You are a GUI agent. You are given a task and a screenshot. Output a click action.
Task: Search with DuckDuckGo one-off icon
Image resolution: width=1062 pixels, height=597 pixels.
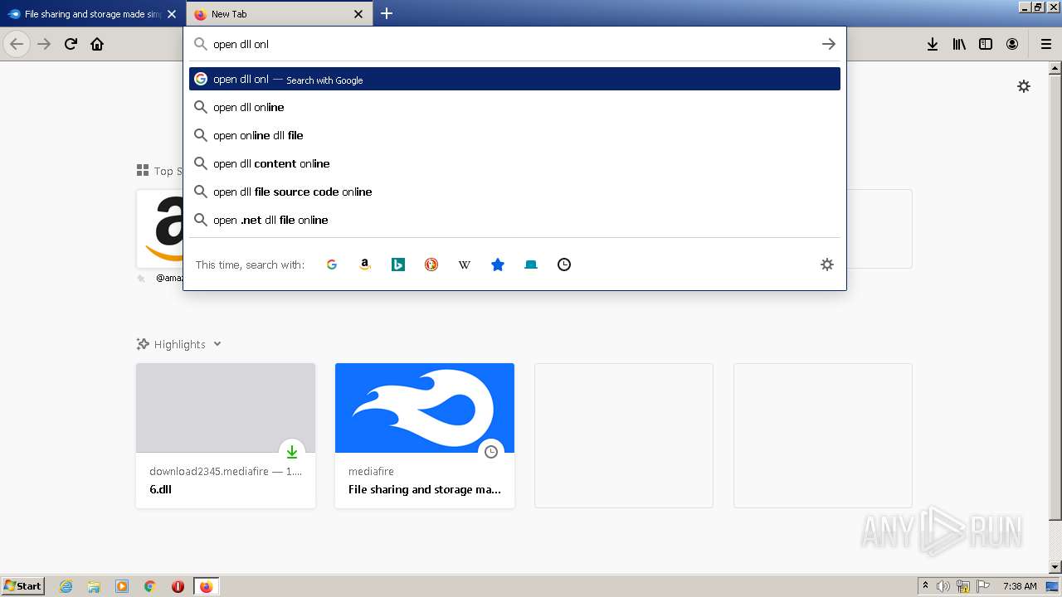[431, 265]
